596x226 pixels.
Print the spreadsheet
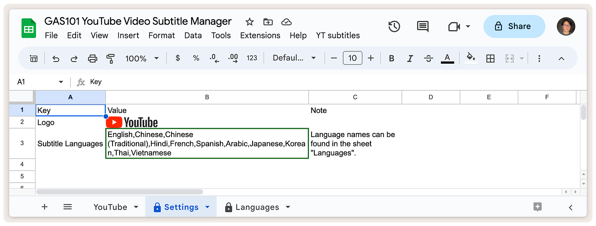pos(93,58)
